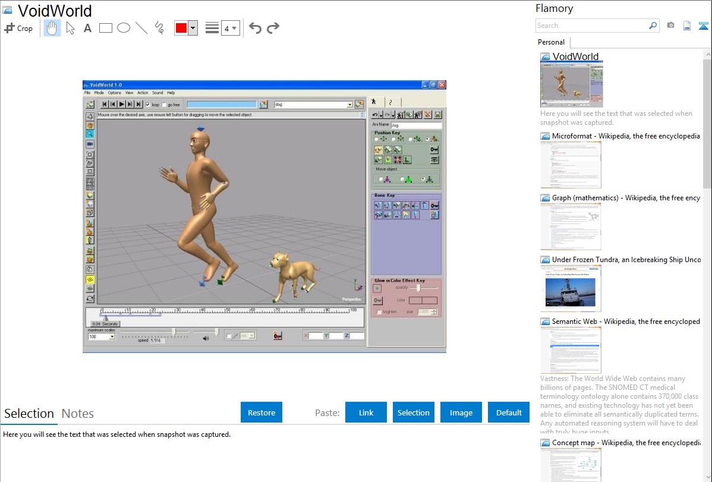Open the Mode menu in VoidWorld
This screenshot has width=712, height=482.
pyautogui.click(x=99, y=93)
